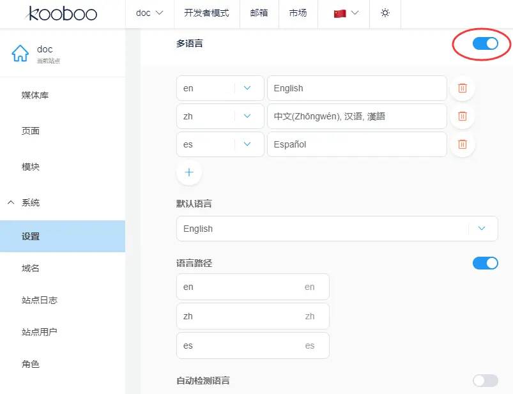Viewport: 513px width, 394px height.
Task: Open 域名 in the sidebar
Action: pyautogui.click(x=31, y=268)
